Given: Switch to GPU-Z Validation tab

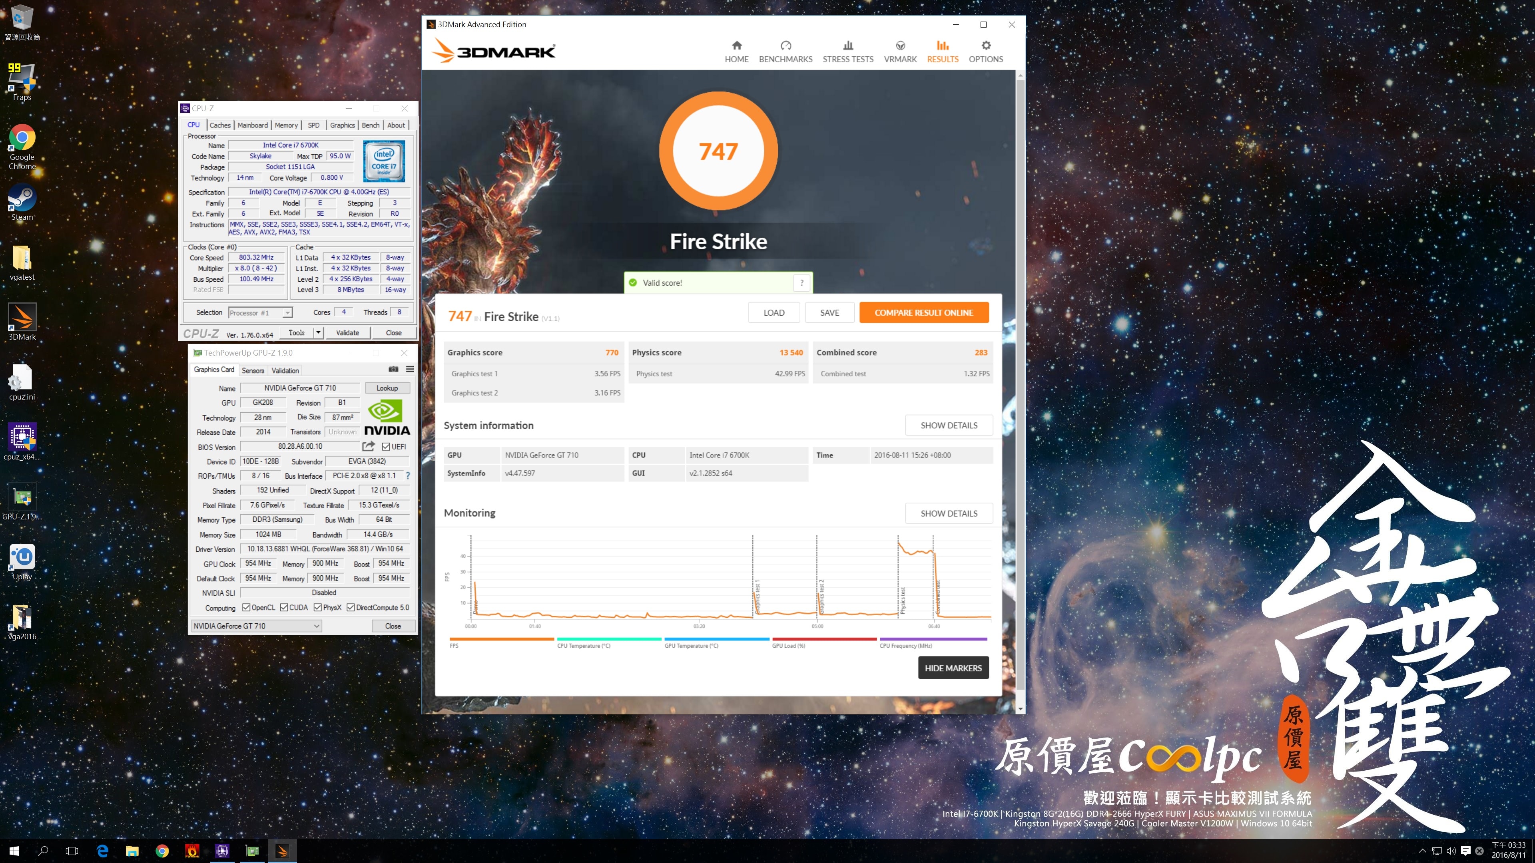Looking at the screenshot, I should coord(285,370).
